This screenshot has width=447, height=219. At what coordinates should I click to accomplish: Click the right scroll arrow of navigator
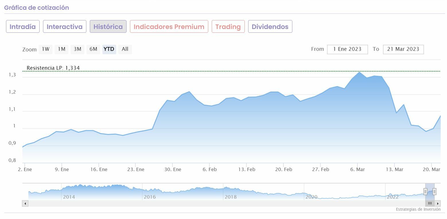click(438, 204)
